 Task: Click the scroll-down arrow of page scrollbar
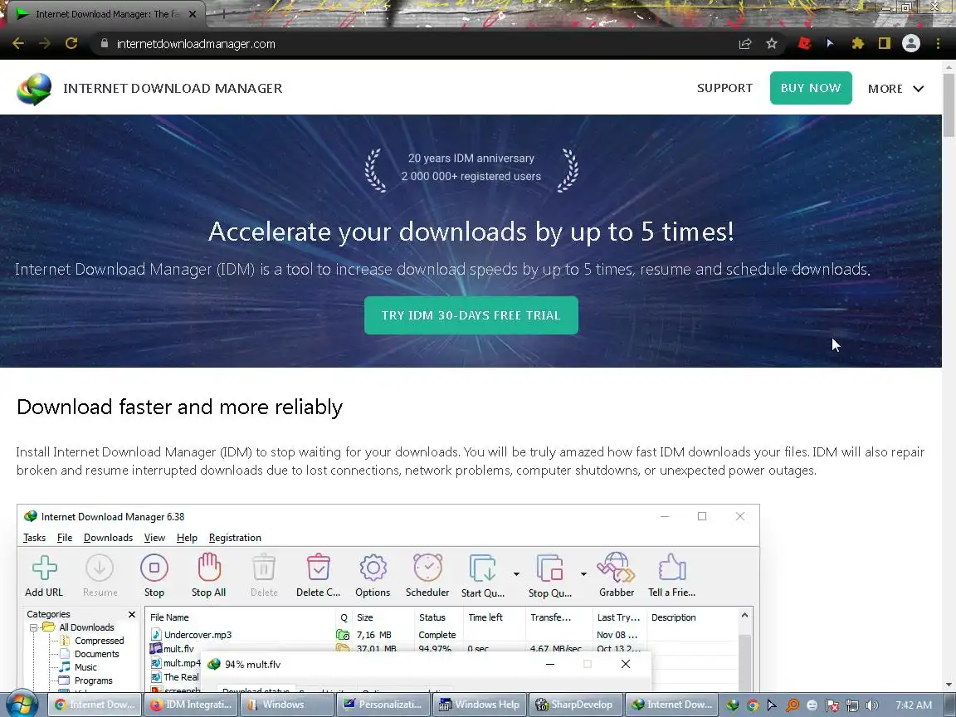(949, 685)
